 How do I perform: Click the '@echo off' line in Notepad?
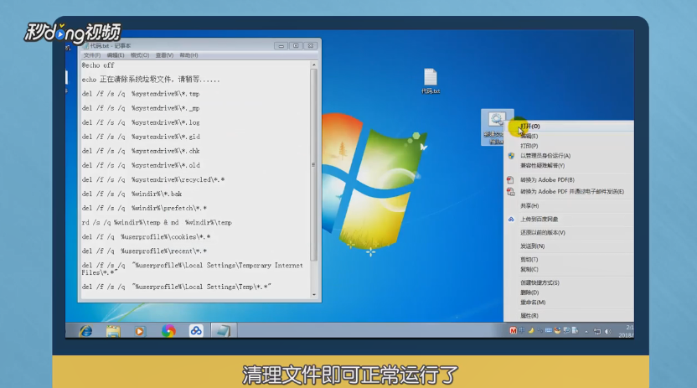[x=98, y=65]
